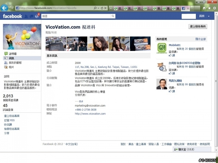Screen dimensions: 218x163
Task: Click sidebar 建立粉絲專頁 link
Action: [12, 116]
